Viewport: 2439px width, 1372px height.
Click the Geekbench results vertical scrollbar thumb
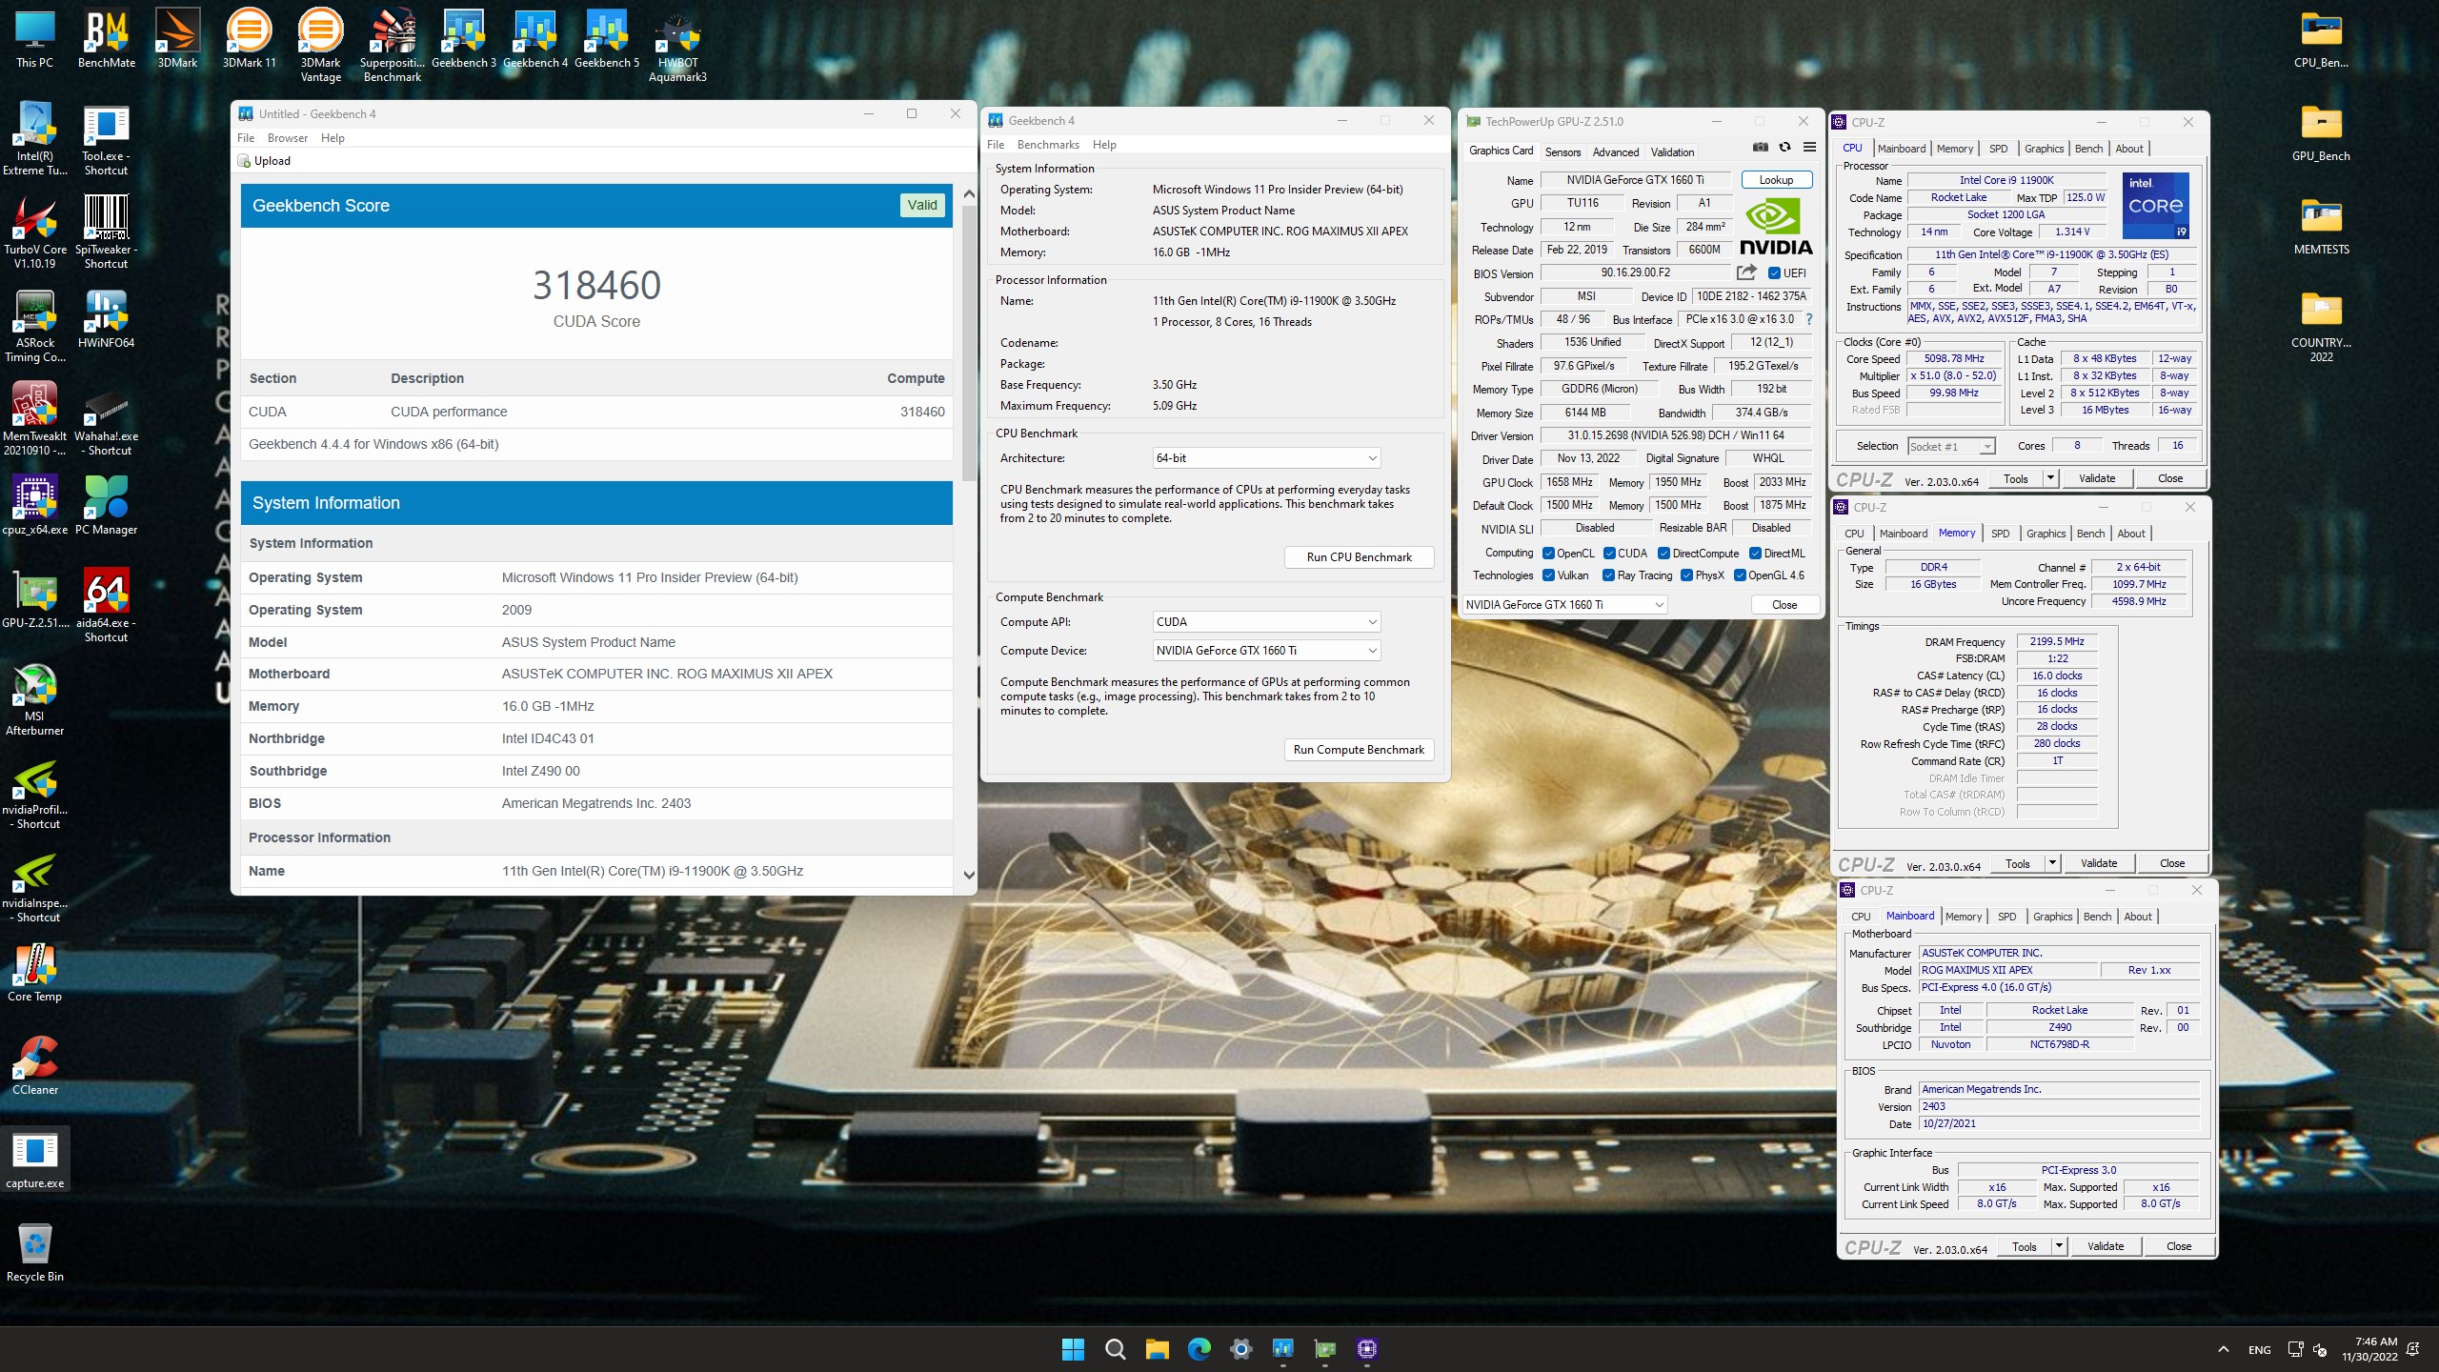click(969, 343)
